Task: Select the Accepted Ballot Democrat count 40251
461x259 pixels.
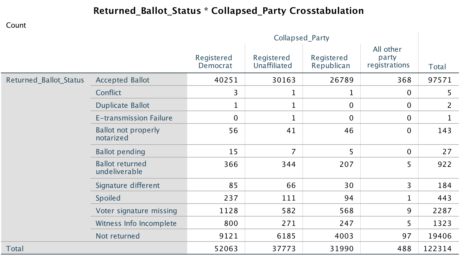Action: tap(226, 80)
